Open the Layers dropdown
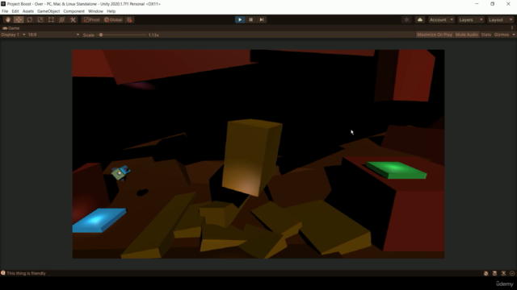The image size is (517, 290). point(471,19)
